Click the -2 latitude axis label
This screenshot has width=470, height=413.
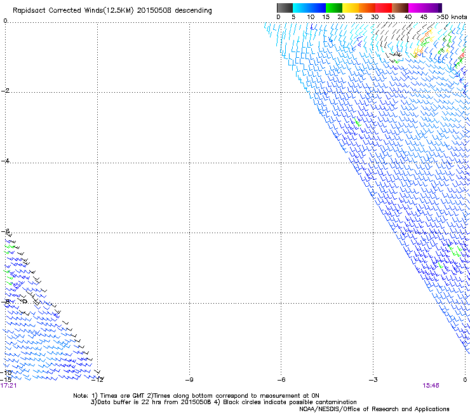[x=5, y=91]
